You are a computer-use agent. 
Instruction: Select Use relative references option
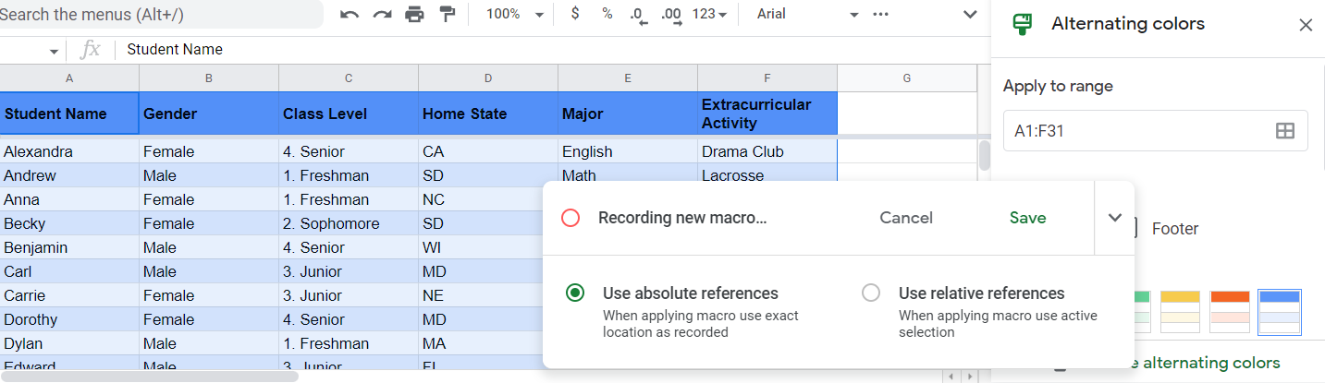[870, 293]
